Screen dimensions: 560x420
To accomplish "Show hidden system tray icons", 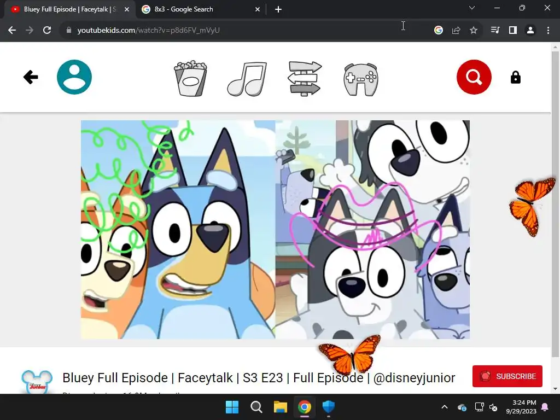I will 444,407.
